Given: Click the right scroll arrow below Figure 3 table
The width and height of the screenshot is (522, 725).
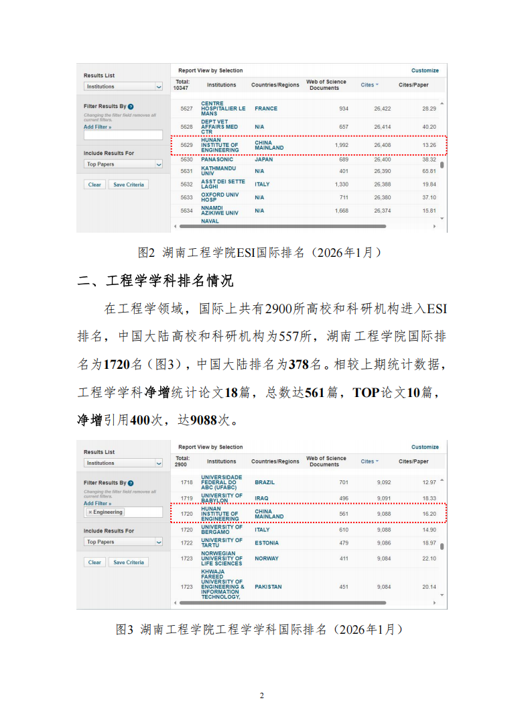Looking at the screenshot, I should tap(434, 603).
